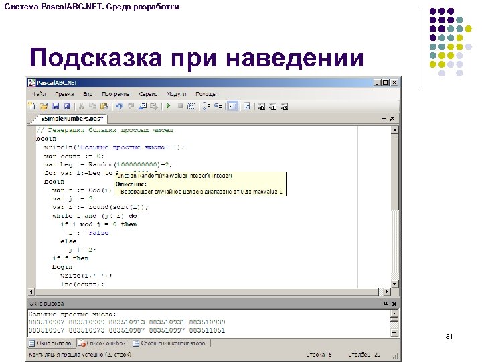This screenshot has height=362, width=482.
Task: Click the Format Code toolbar icon
Action: pos(246,106)
